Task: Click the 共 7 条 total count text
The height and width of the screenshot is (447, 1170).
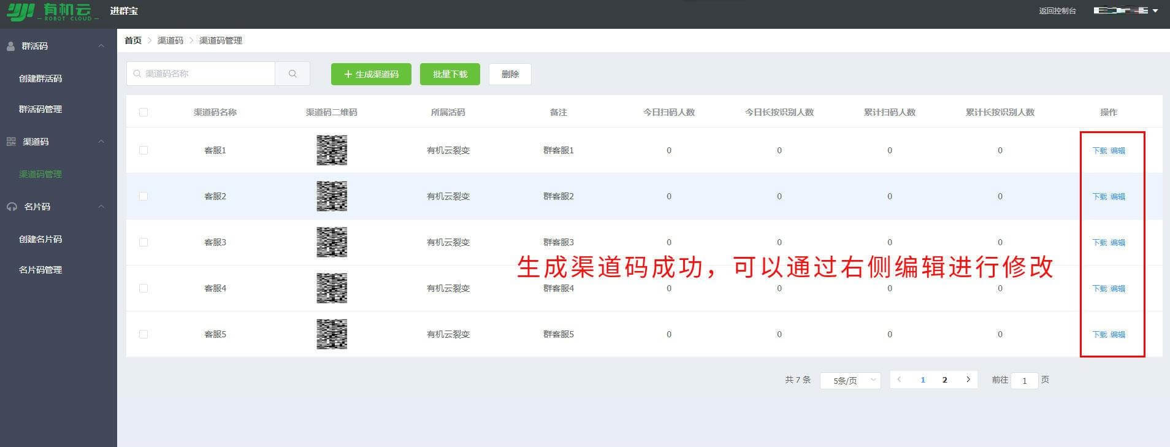Action: [x=798, y=380]
